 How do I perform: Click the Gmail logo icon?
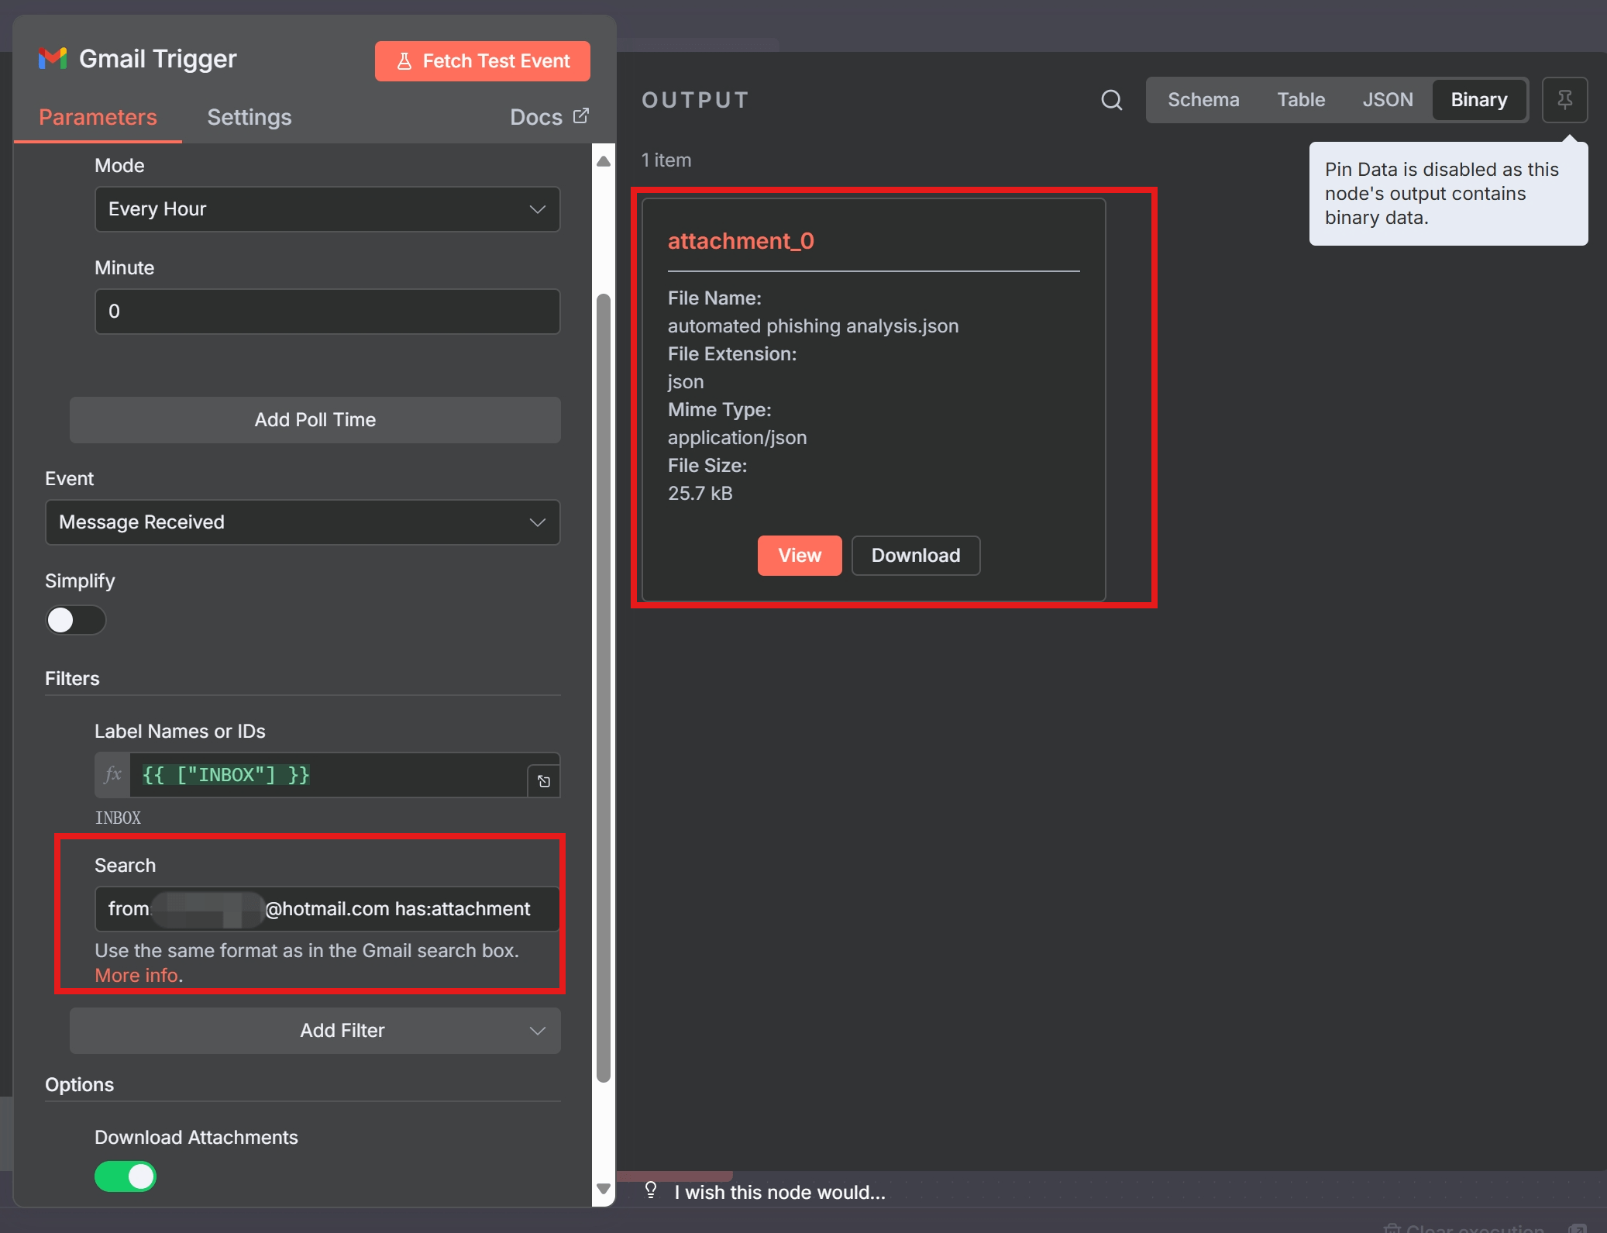53,59
